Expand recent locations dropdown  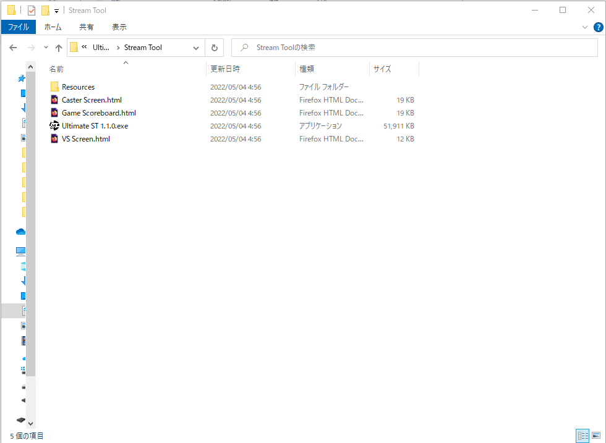tap(46, 48)
